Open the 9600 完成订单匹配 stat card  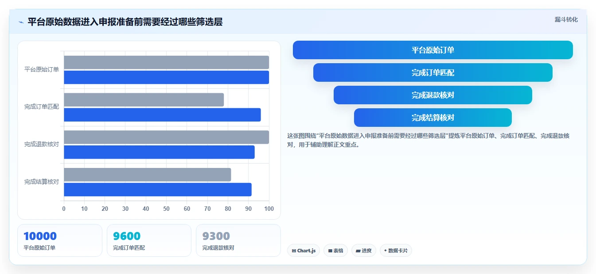click(x=149, y=240)
